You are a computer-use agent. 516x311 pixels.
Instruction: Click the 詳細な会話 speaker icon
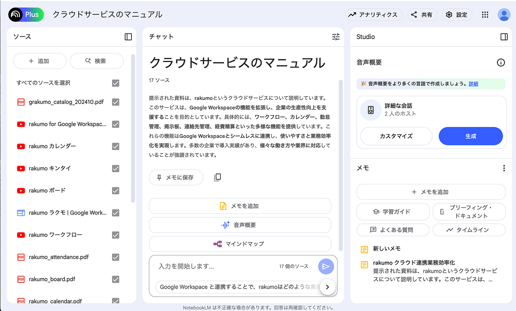(x=371, y=110)
